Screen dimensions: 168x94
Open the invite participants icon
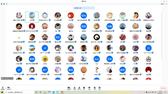click(75, 88)
